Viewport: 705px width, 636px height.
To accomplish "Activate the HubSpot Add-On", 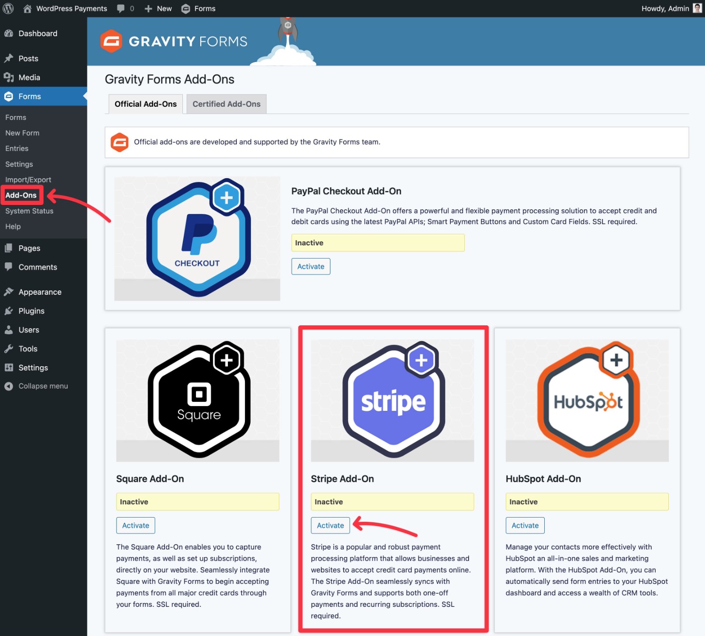I will 525,525.
